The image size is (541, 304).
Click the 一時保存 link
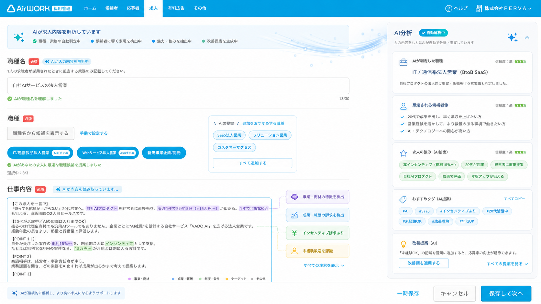pyautogui.click(x=408, y=293)
